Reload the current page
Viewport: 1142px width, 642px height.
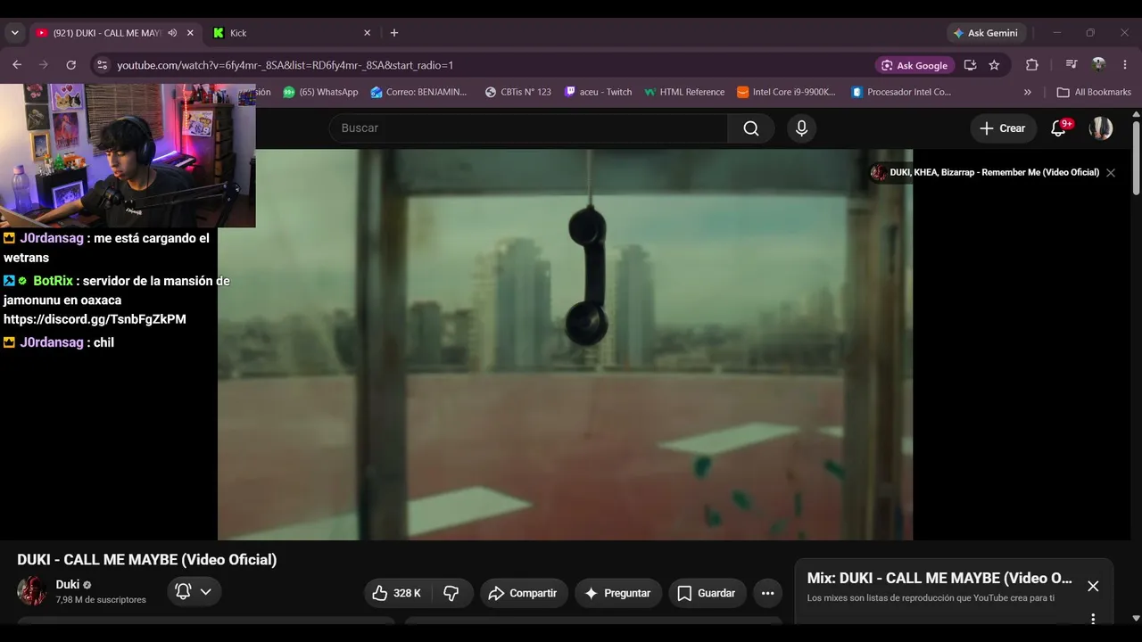point(71,65)
